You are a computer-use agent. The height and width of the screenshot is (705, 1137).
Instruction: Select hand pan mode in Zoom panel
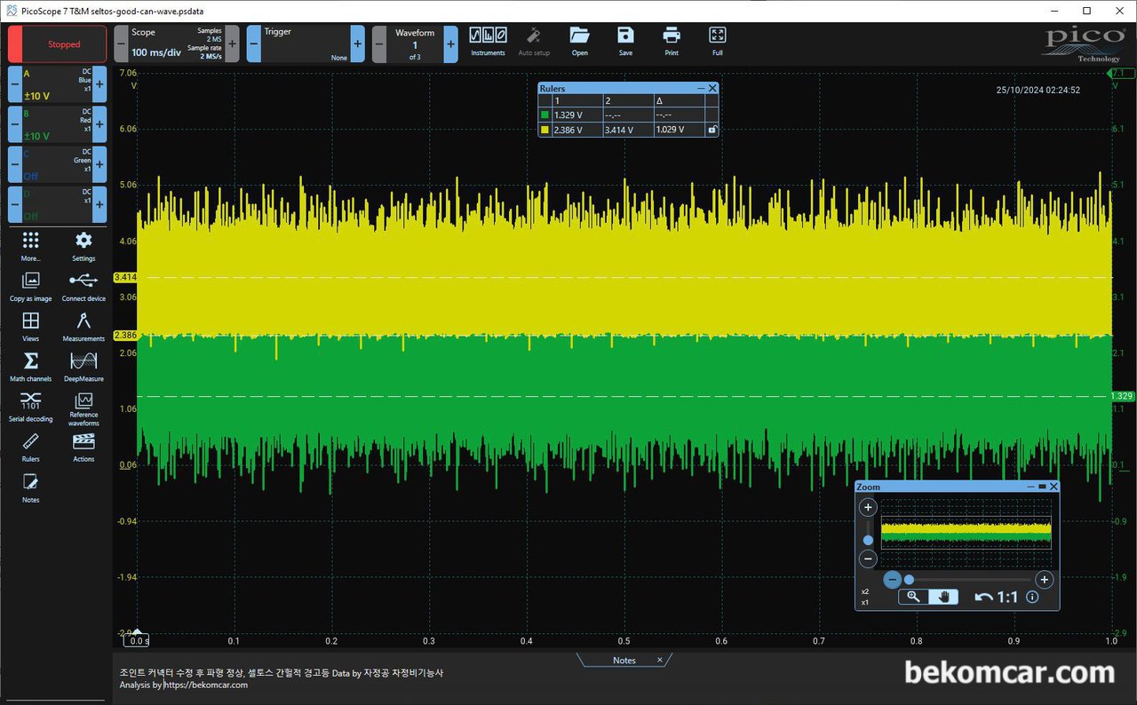tap(943, 597)
